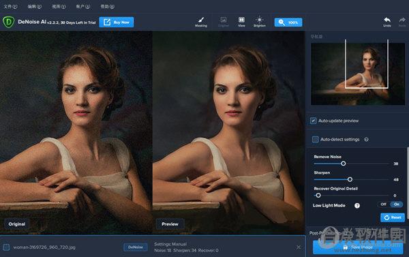The image size is (409, 257).
Task: Open Low Light Mode help icon
Action: click(357, 206)
